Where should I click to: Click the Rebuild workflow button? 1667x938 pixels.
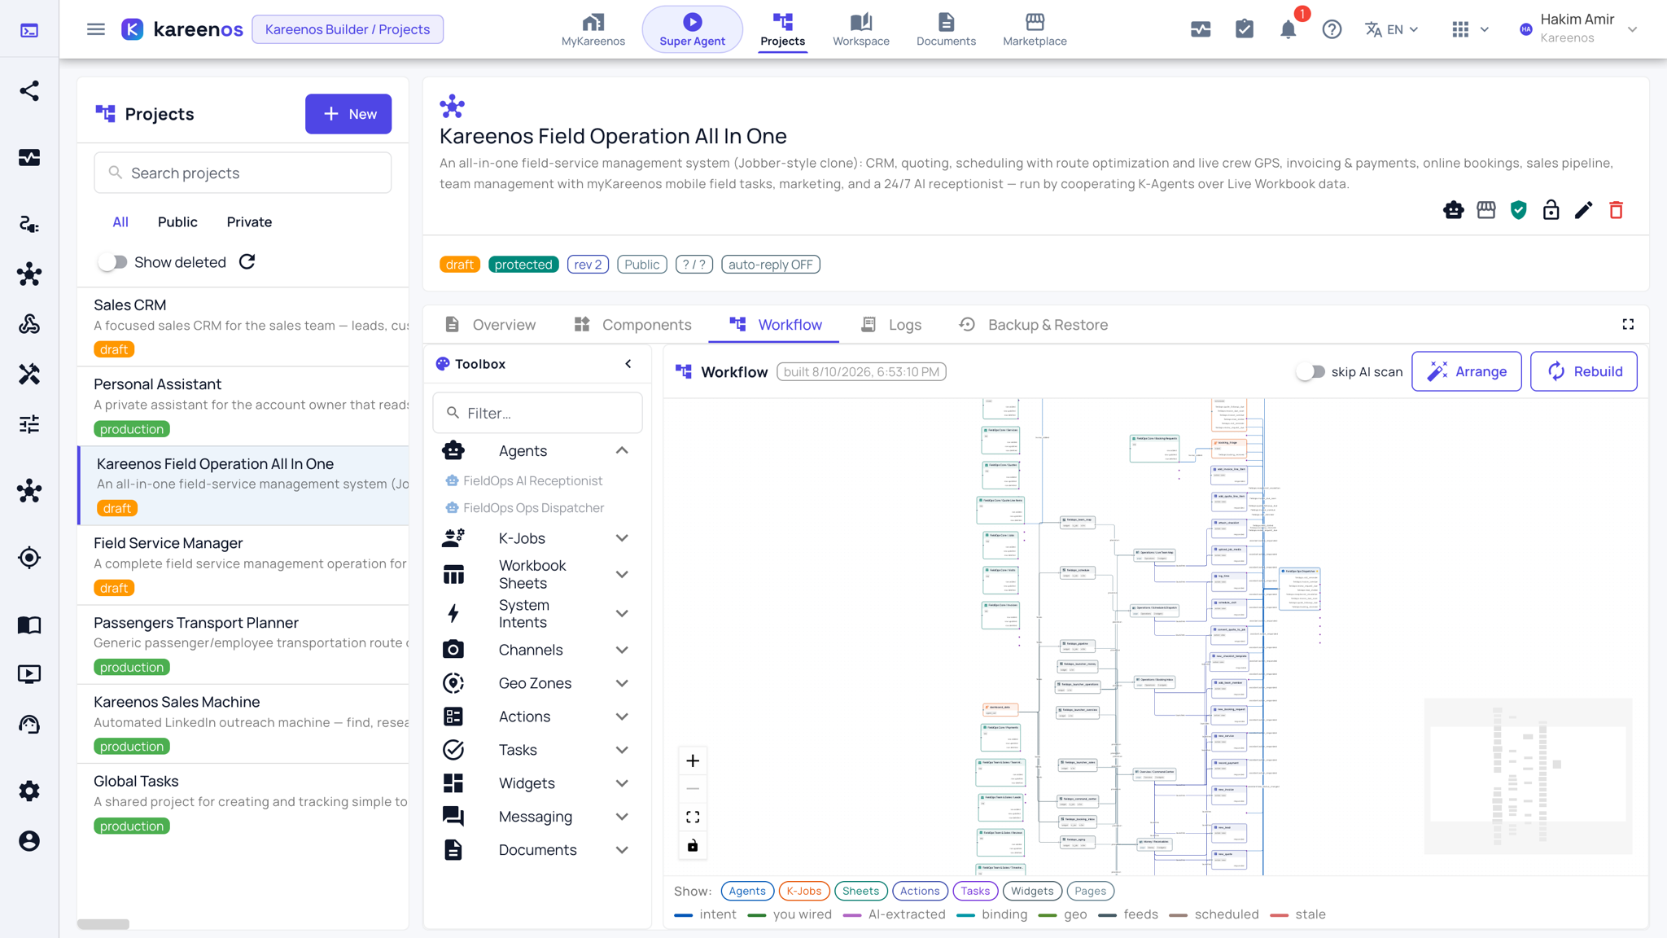[1584, 371]
